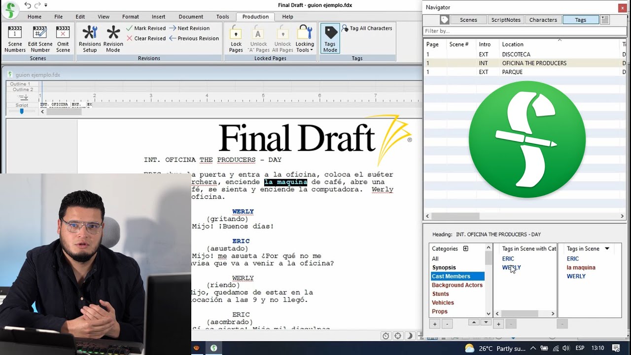The height and width of the screenshot is (355, 631).
Task: Open the File ribbon tab
Action: (58, 17)
